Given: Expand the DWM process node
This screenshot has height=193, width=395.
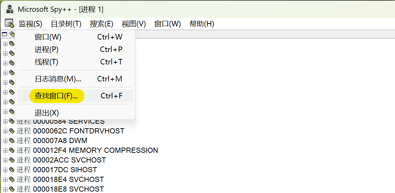Looking at the screenshot, I should (x=5, y=141).
